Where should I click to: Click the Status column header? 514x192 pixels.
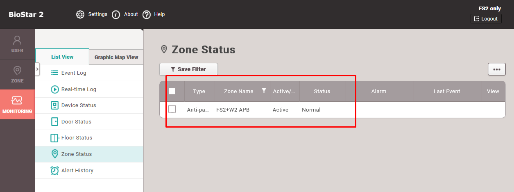click(x=322, y=91)
